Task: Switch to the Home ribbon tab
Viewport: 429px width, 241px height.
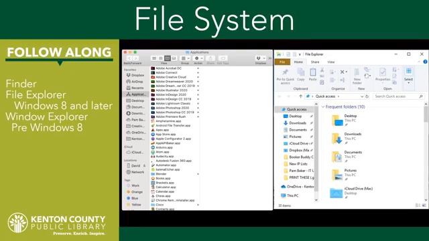Action: click(298, 62)
